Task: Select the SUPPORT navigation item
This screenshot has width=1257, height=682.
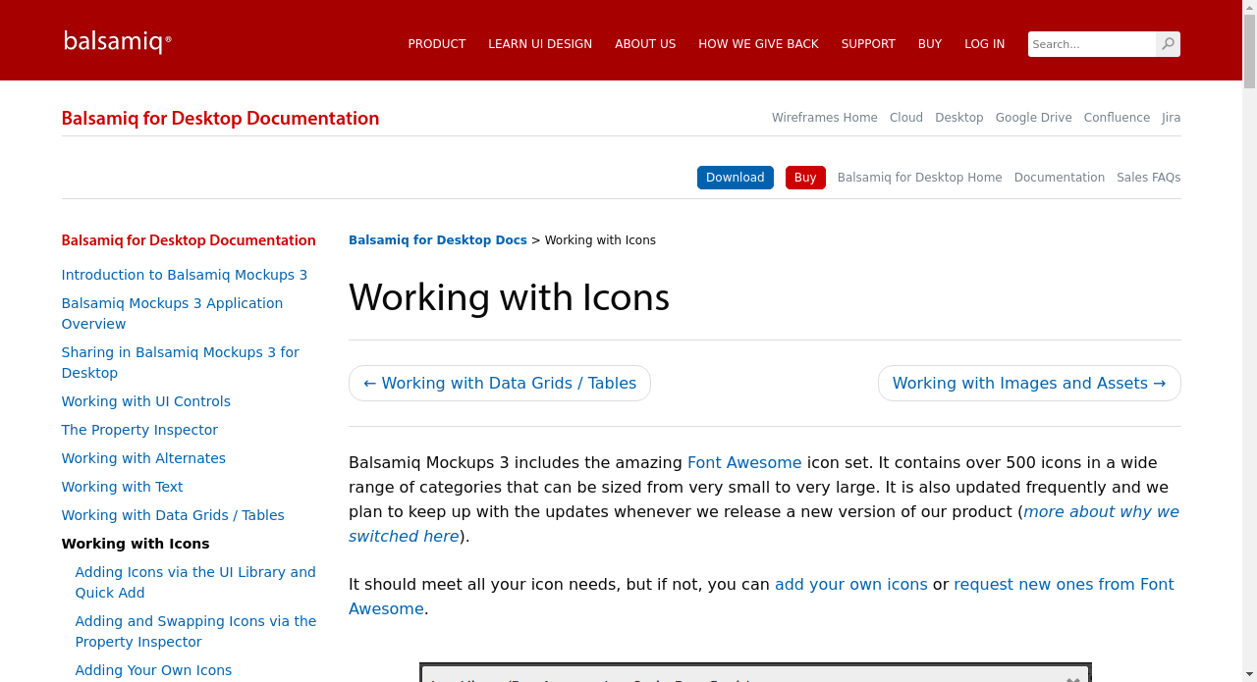Action: click(x=868, y=43)
